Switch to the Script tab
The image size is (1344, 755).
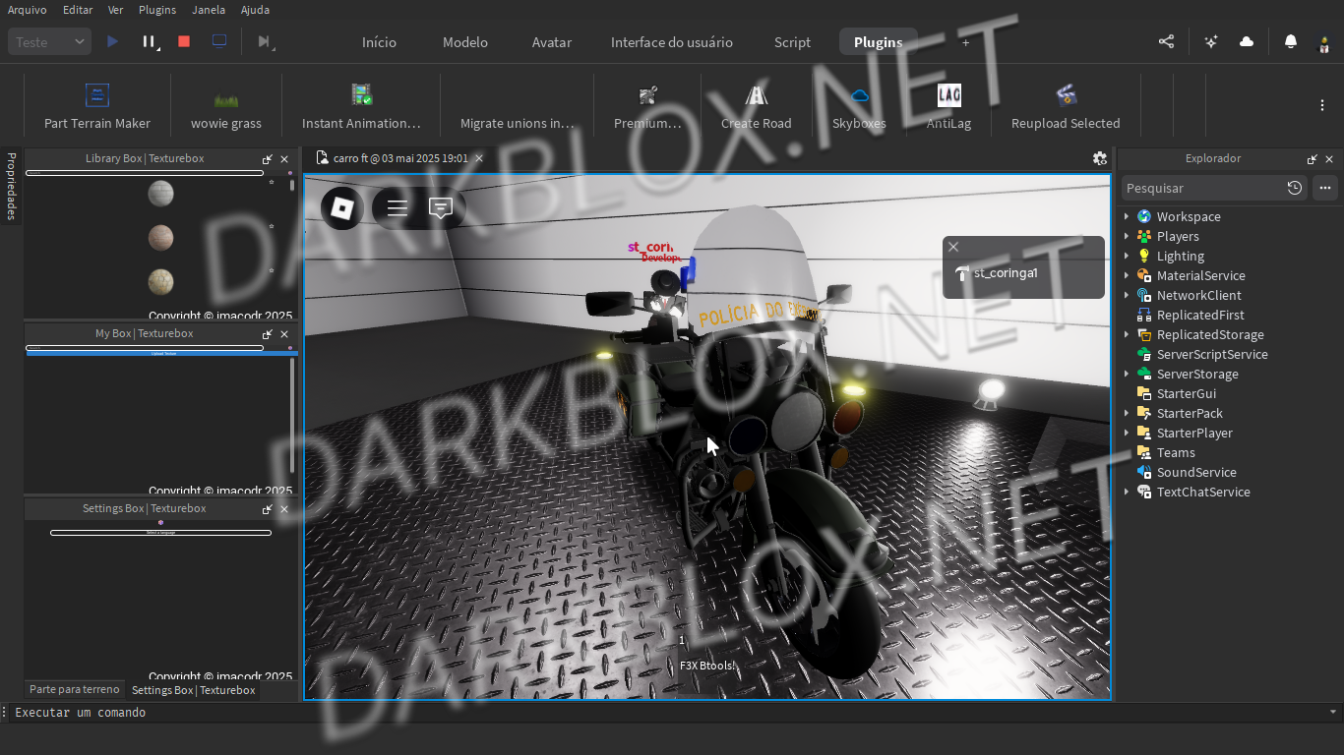tap(792, 42)
